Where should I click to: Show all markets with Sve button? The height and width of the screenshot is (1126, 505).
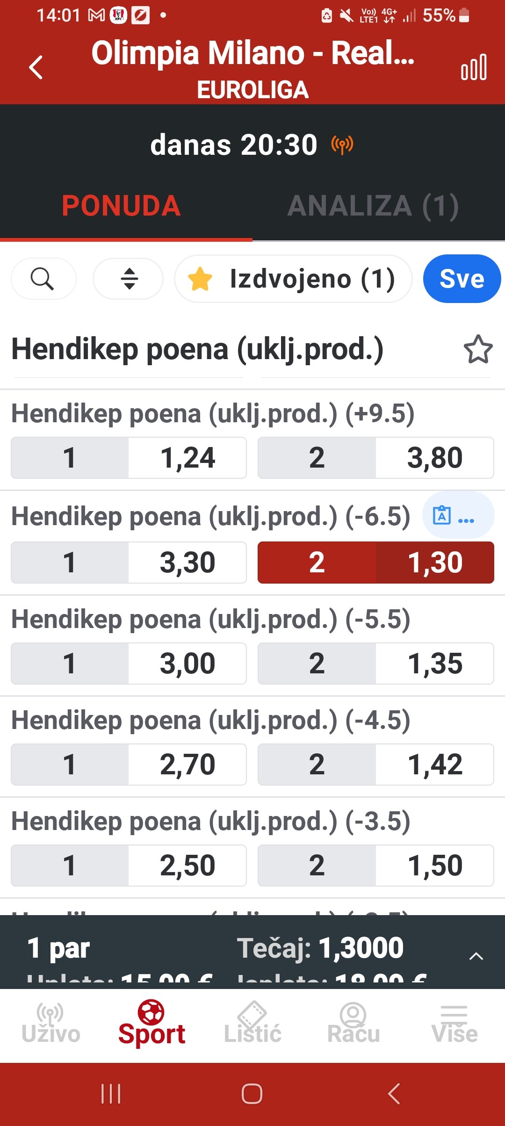coord(462,279)
